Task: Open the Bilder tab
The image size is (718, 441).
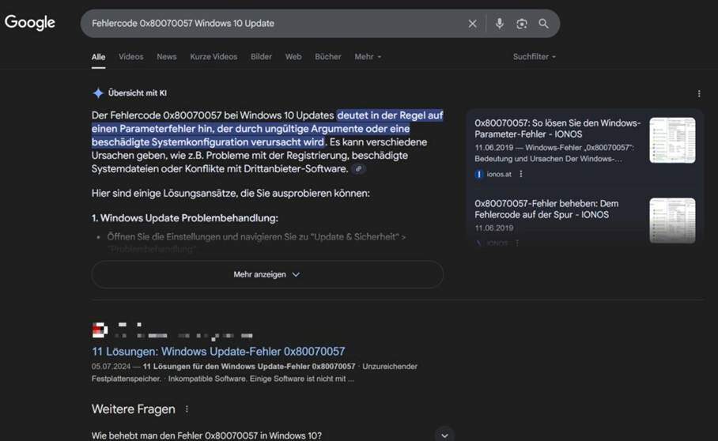Action: click(x=261, y=57)
